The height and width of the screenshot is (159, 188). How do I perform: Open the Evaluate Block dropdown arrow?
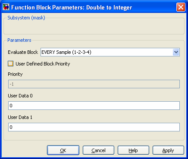(x=176, y=52)
